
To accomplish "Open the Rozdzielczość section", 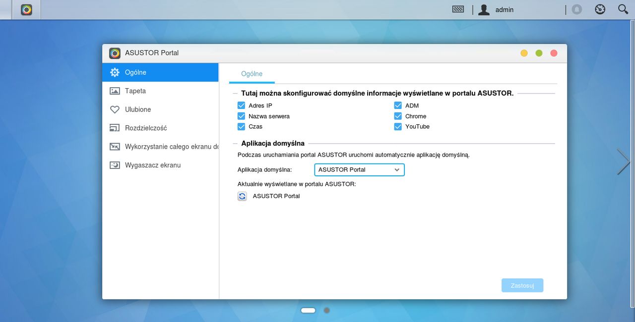I will click(160, 128).
